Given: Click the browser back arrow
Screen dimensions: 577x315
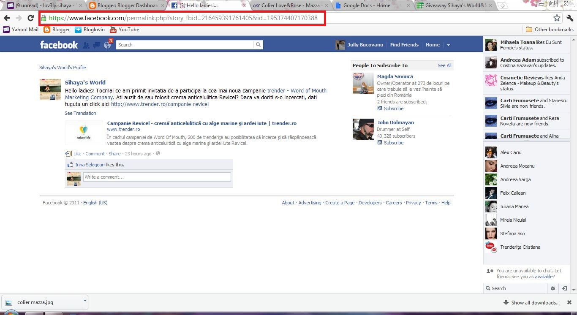Looking at the screenshot, I should click(x=7, y=18).
